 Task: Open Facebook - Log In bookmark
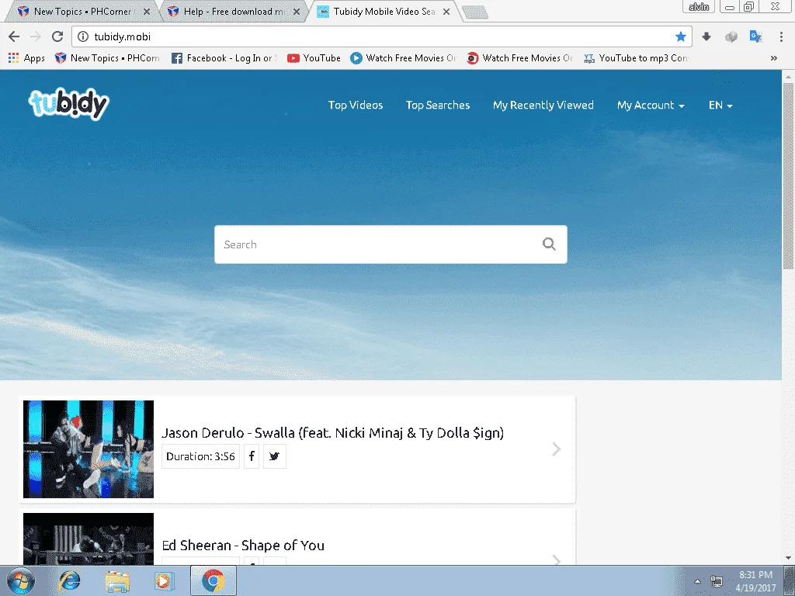click(x=224, y=57)
